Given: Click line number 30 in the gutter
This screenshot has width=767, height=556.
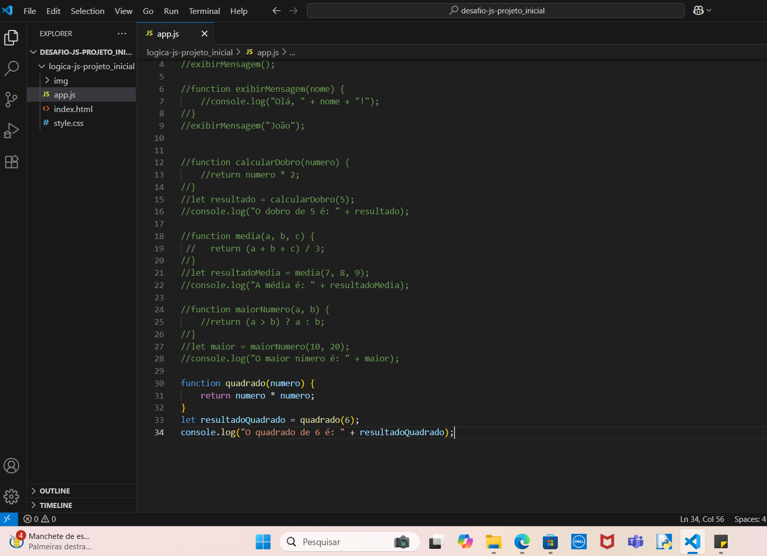Looking at the screenshot, I should point(159,383).
